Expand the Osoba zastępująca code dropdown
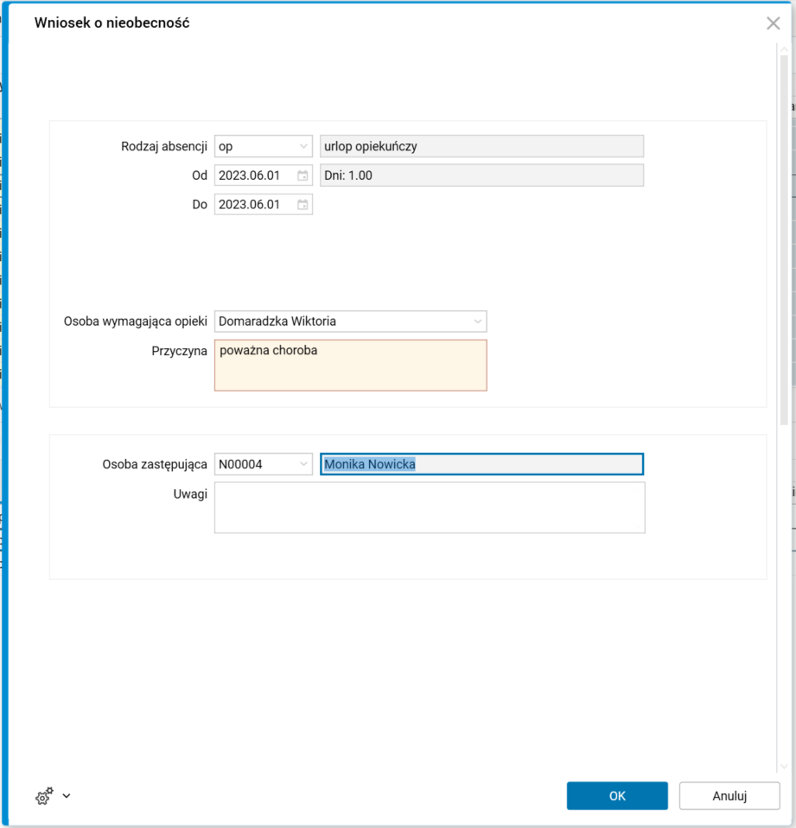Screen dimensions: 796x828 click(x=302, y=465)
